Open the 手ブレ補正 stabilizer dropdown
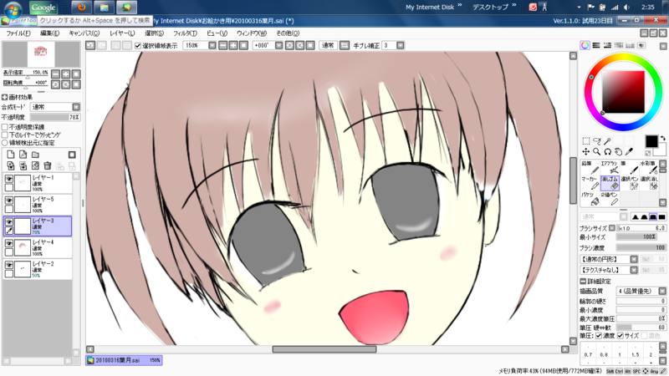Screen dimensions: 669x376 pyautogui.click(x=401, y=45)
